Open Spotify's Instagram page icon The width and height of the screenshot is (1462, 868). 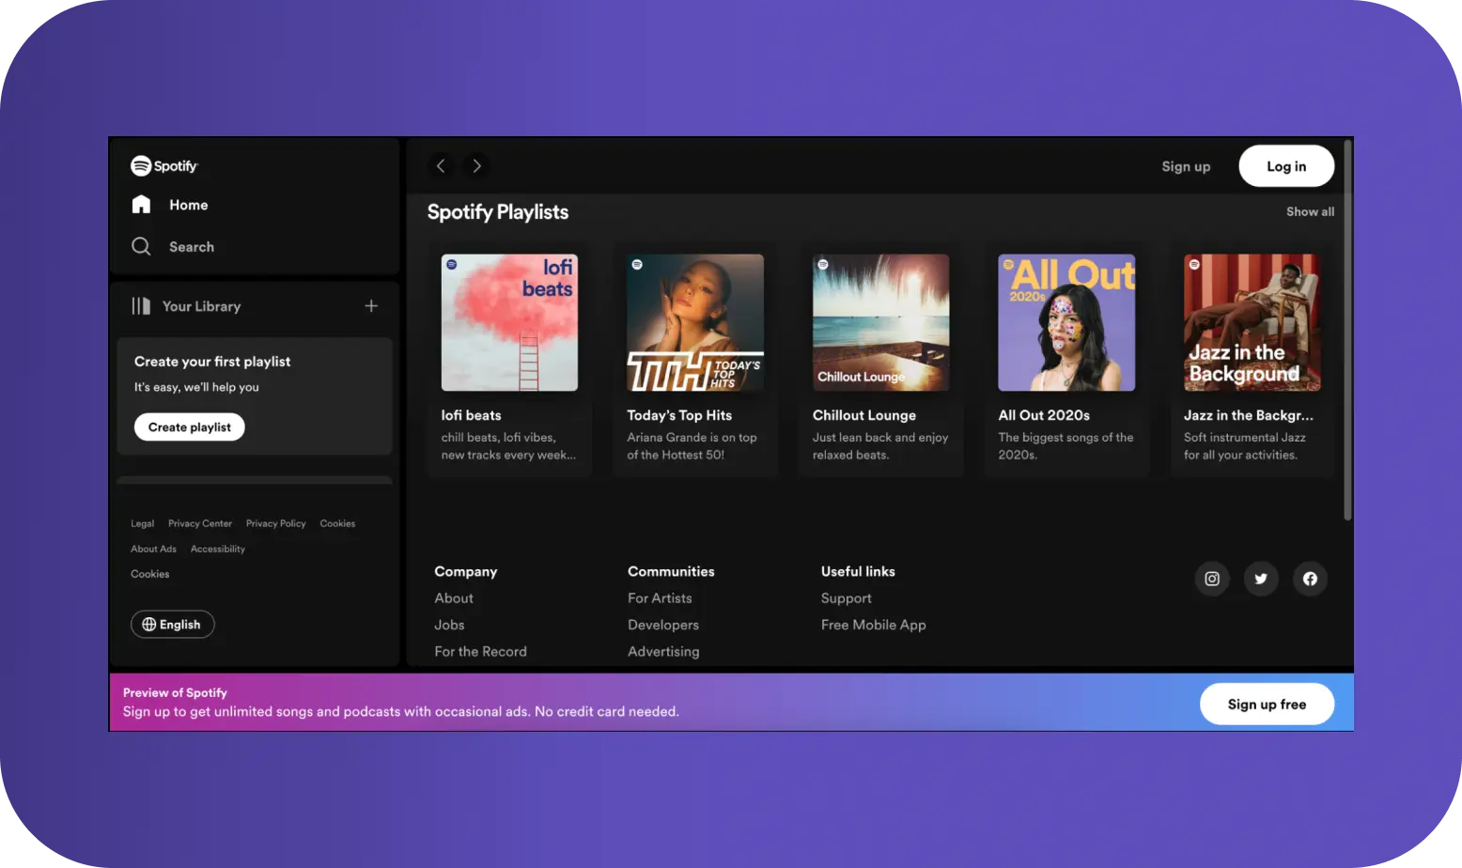[x=1212, y=579]
